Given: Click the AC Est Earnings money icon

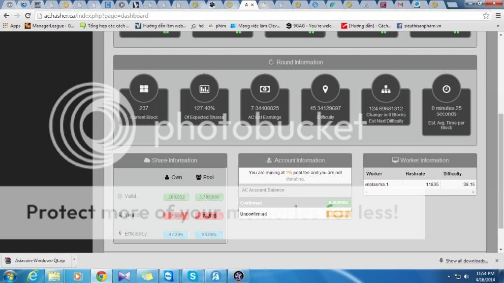Looking at the screenshot, I should 264,89.
